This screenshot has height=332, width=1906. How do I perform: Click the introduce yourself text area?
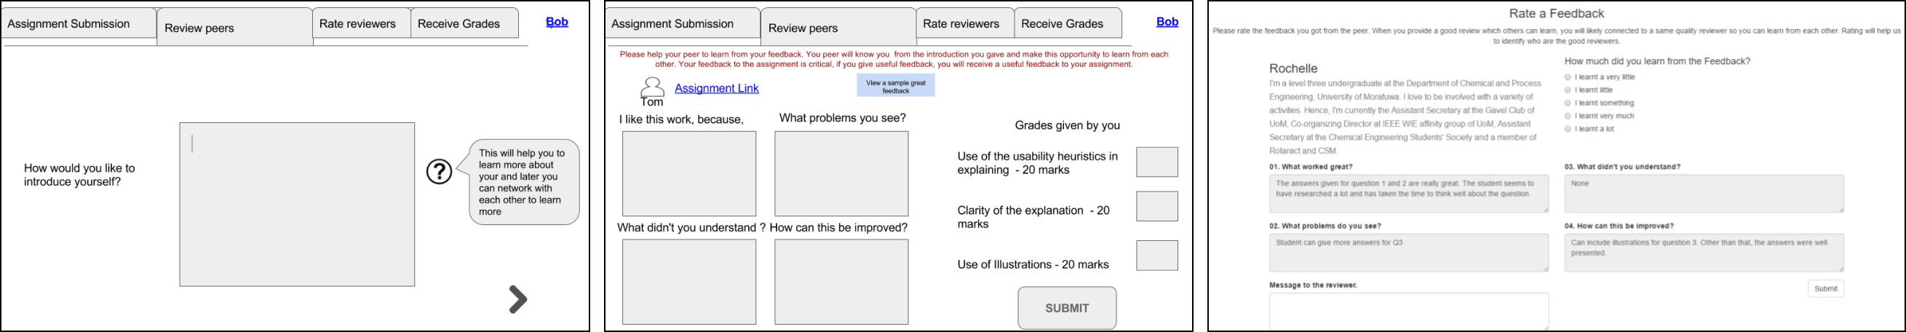click(297, 204)
